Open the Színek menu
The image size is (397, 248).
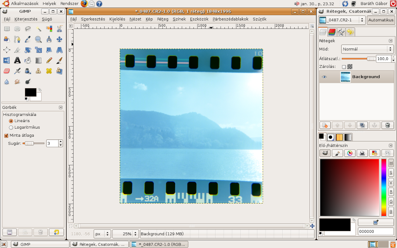click(179, 19)
